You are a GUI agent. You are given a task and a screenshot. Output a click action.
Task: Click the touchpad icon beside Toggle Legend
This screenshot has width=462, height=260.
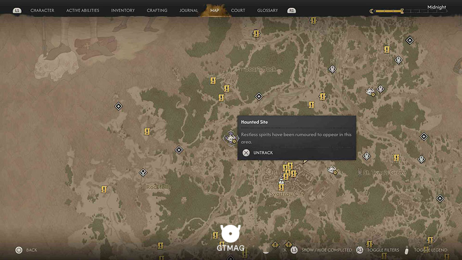click(407, 250)
